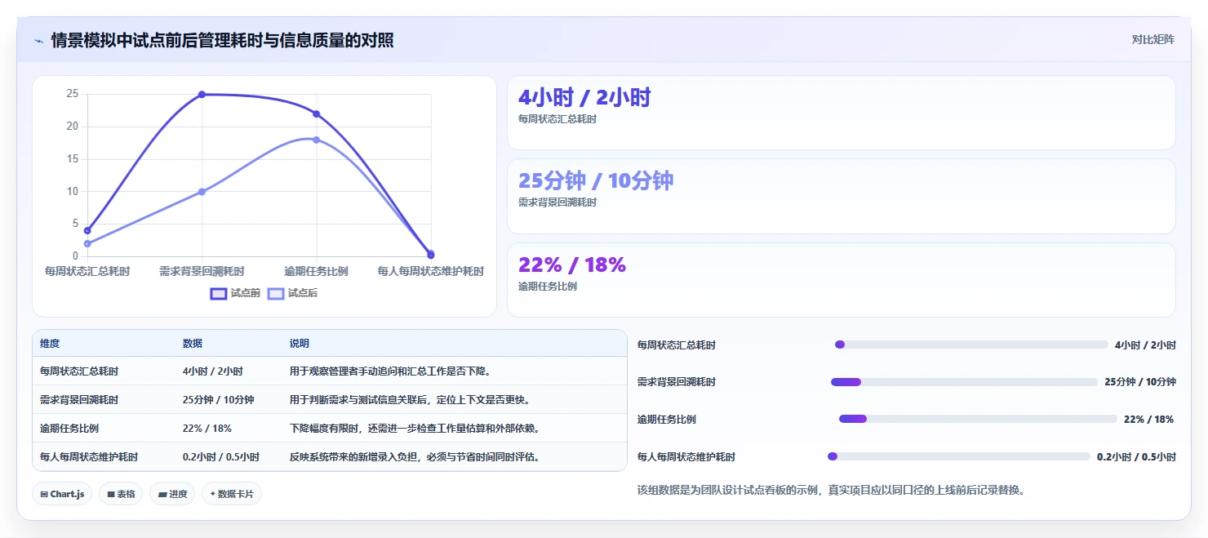Click x-axis label 每周状态汇总耗时 on chart
Screen dimensions: 1208x538
87,271
